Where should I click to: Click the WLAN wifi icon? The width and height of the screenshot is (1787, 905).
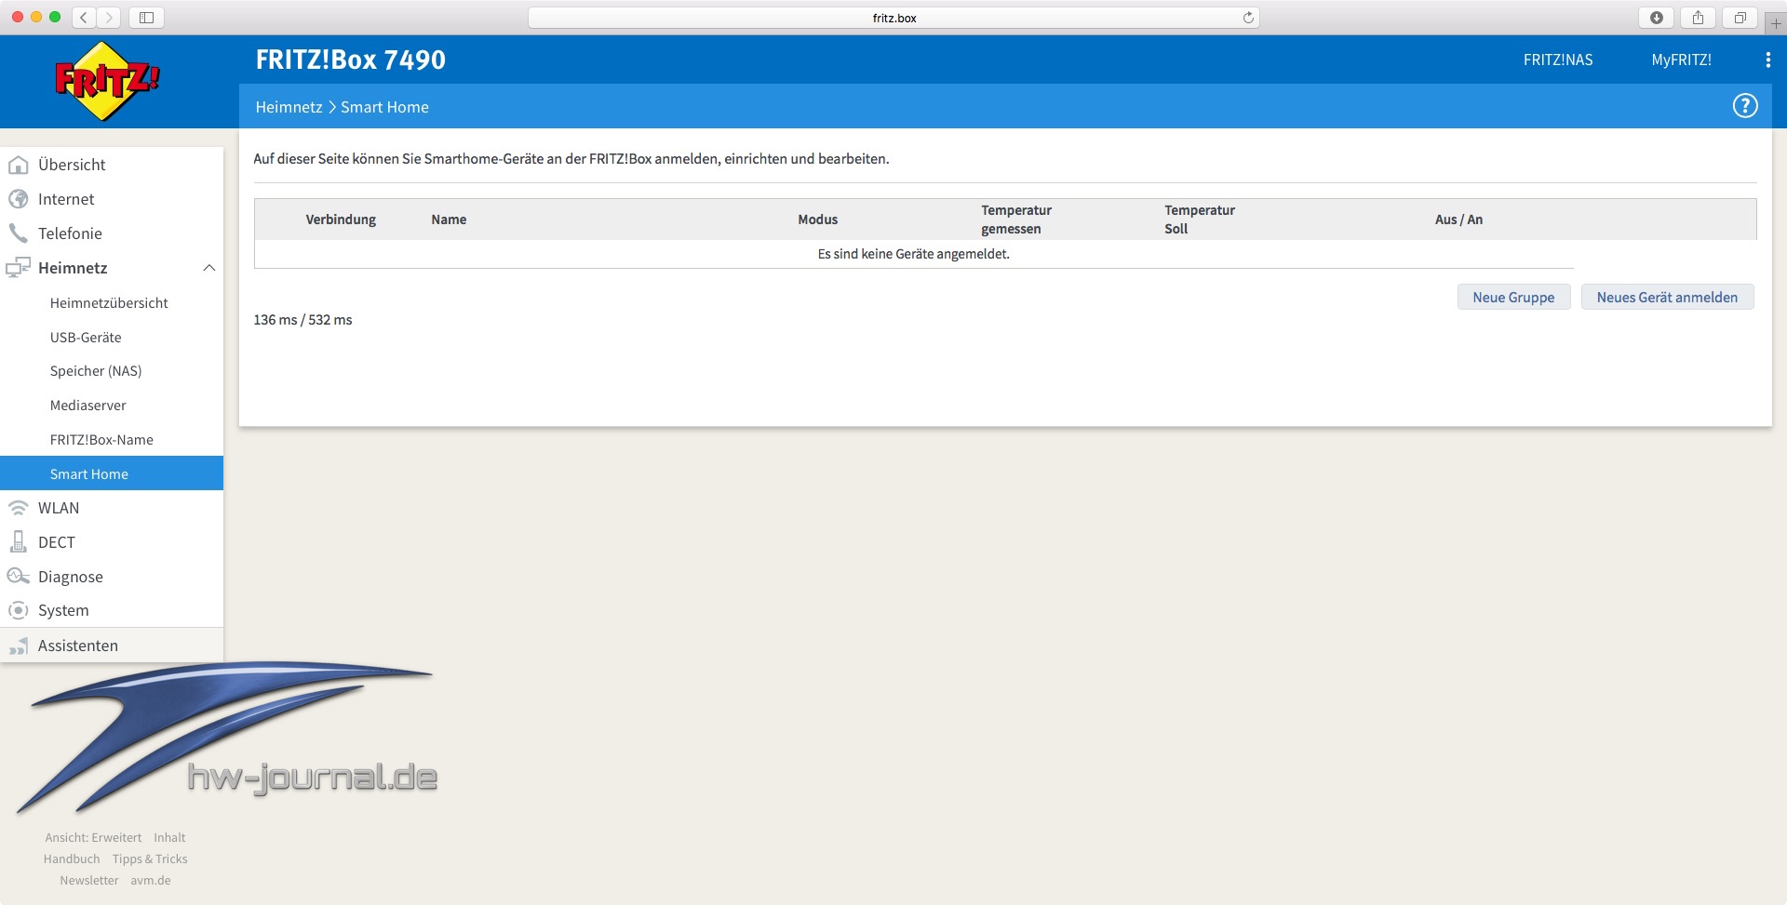click(x=18, y=508)
